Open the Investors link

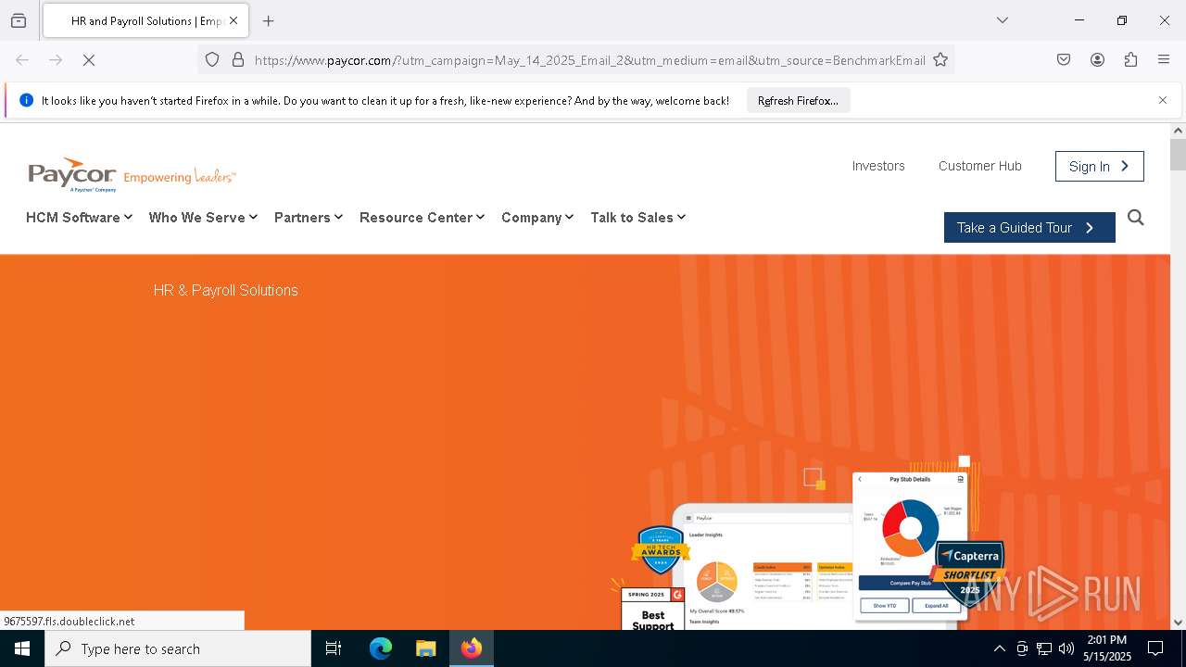coord(878,166)
